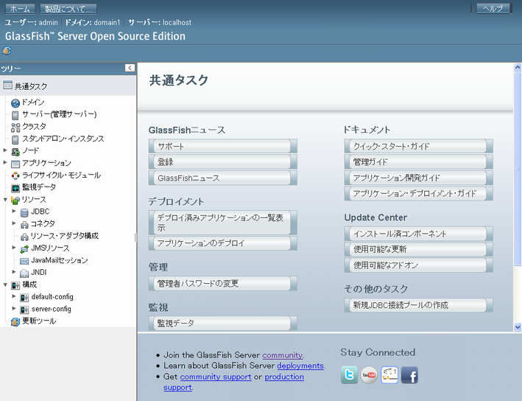
Task: Expand the コネクタ tree node
Action: (14, 223)
